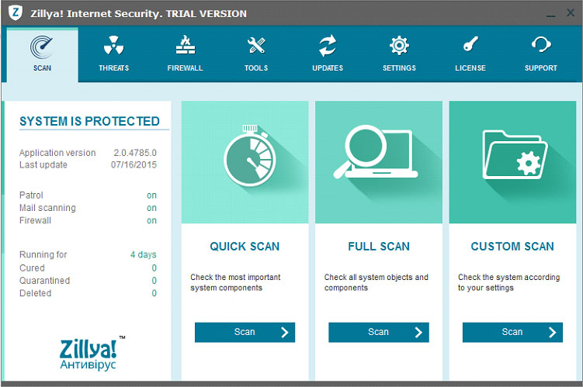Open the Settings gear icon
The image size is (583, 387).
[x=399, y=46]
